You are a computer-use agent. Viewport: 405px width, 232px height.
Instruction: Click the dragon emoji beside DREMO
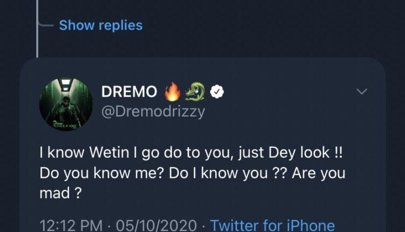point(194,92)
